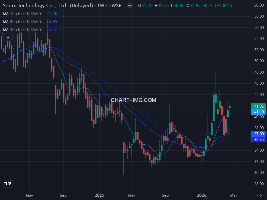Click the 37.00 price axis tag

258,134
